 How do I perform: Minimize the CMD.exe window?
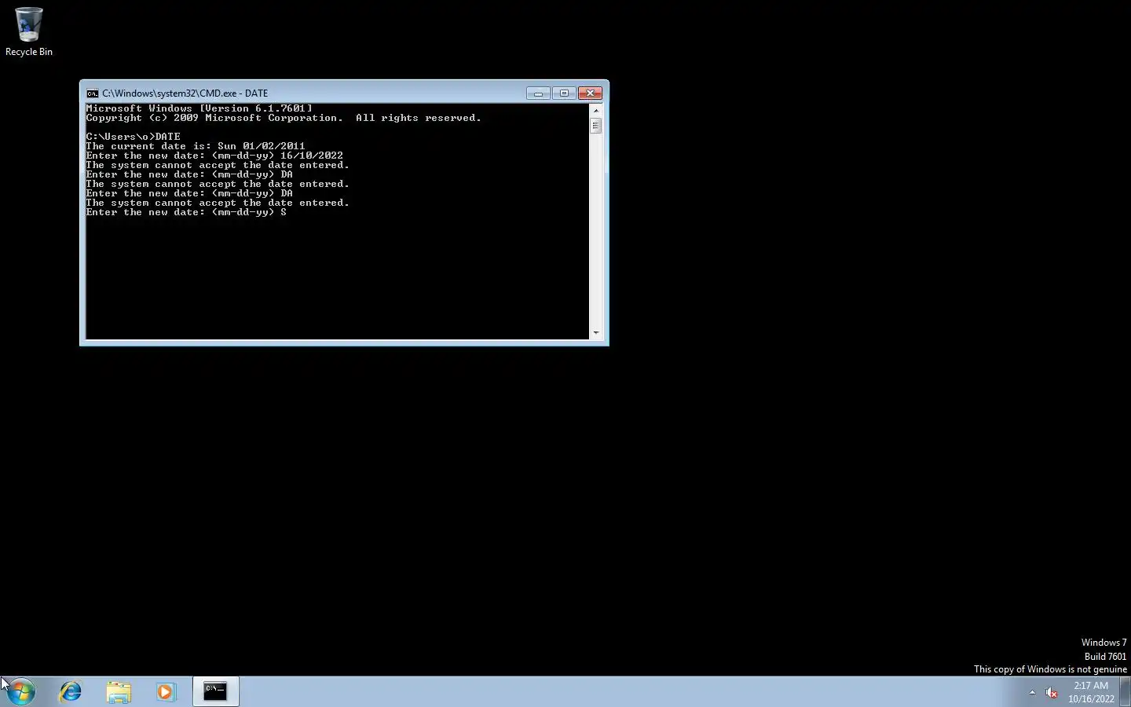pyautogui.click(x=538, y=93)
